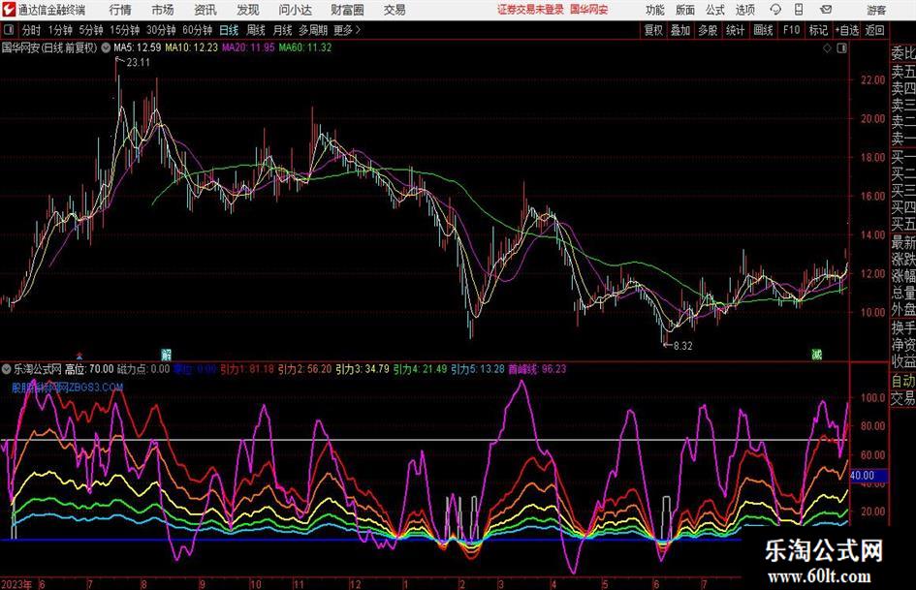Open the 选项 menu
This screenshot has height=590, width=916.
point(744,10)
